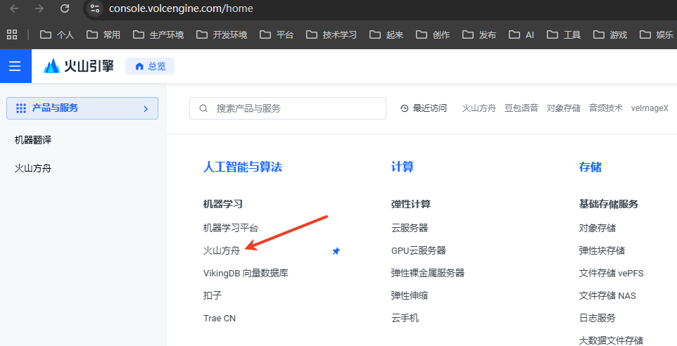This screenshot has height=346, width=677.
Task: Open VikingDB 向量数据库 service
Action: 246,273
